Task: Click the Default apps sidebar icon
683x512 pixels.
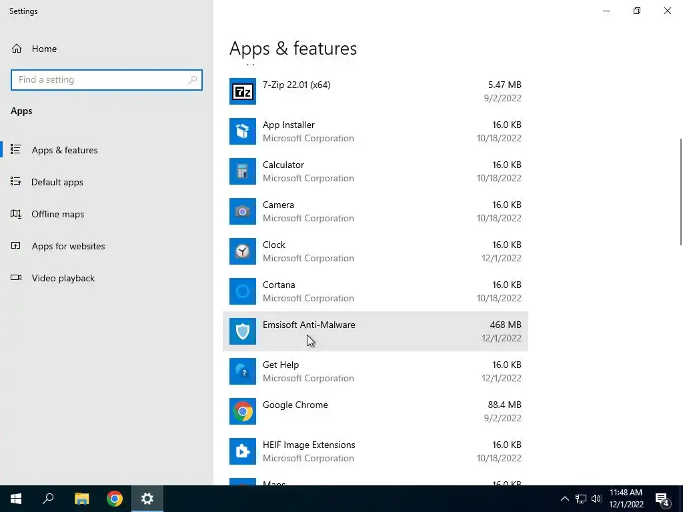Action: [16, 181]
